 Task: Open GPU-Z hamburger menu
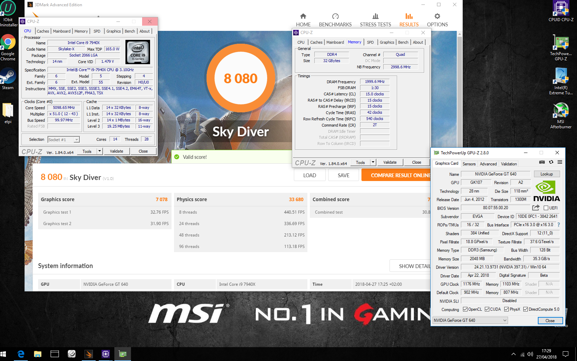(x=560, y=162)
